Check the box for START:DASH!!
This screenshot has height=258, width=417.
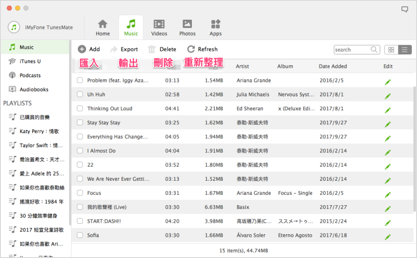pos(80,221)
